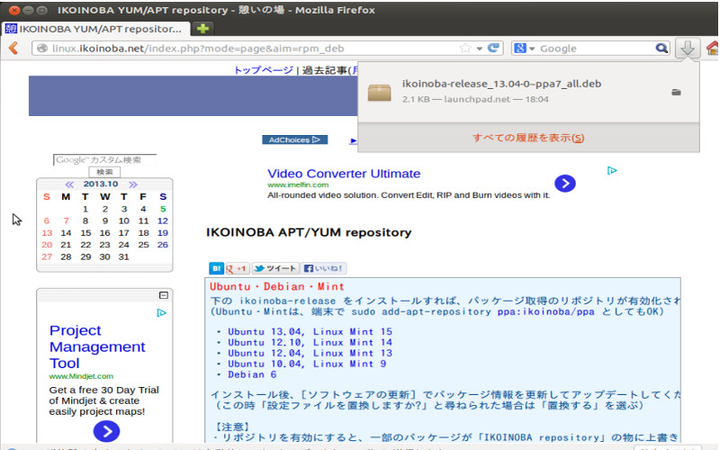The width and height of the screenshot is (720, 450).
Task: Click the AdChoices icon in sidebar ad
Action: (161, 312)
